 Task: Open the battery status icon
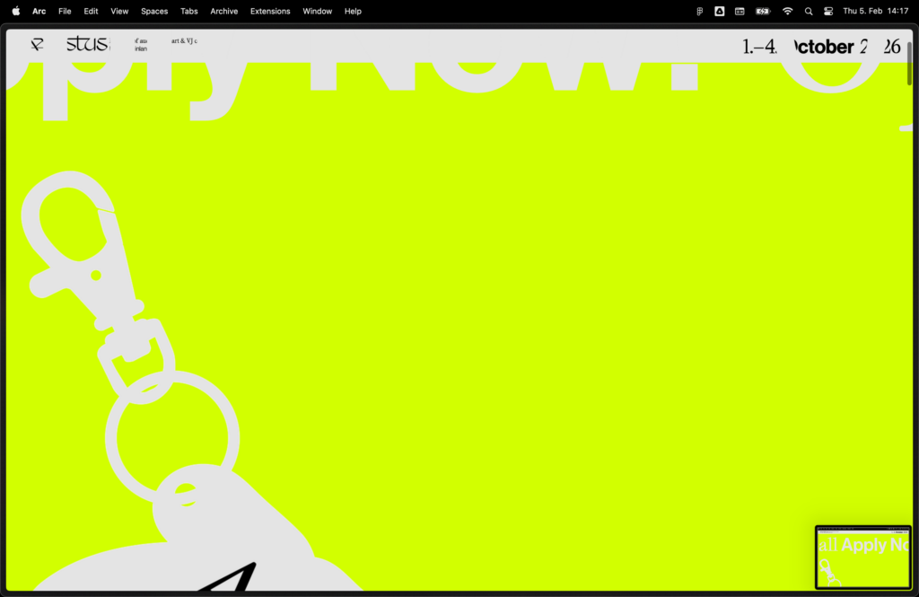tap(763, 11)
